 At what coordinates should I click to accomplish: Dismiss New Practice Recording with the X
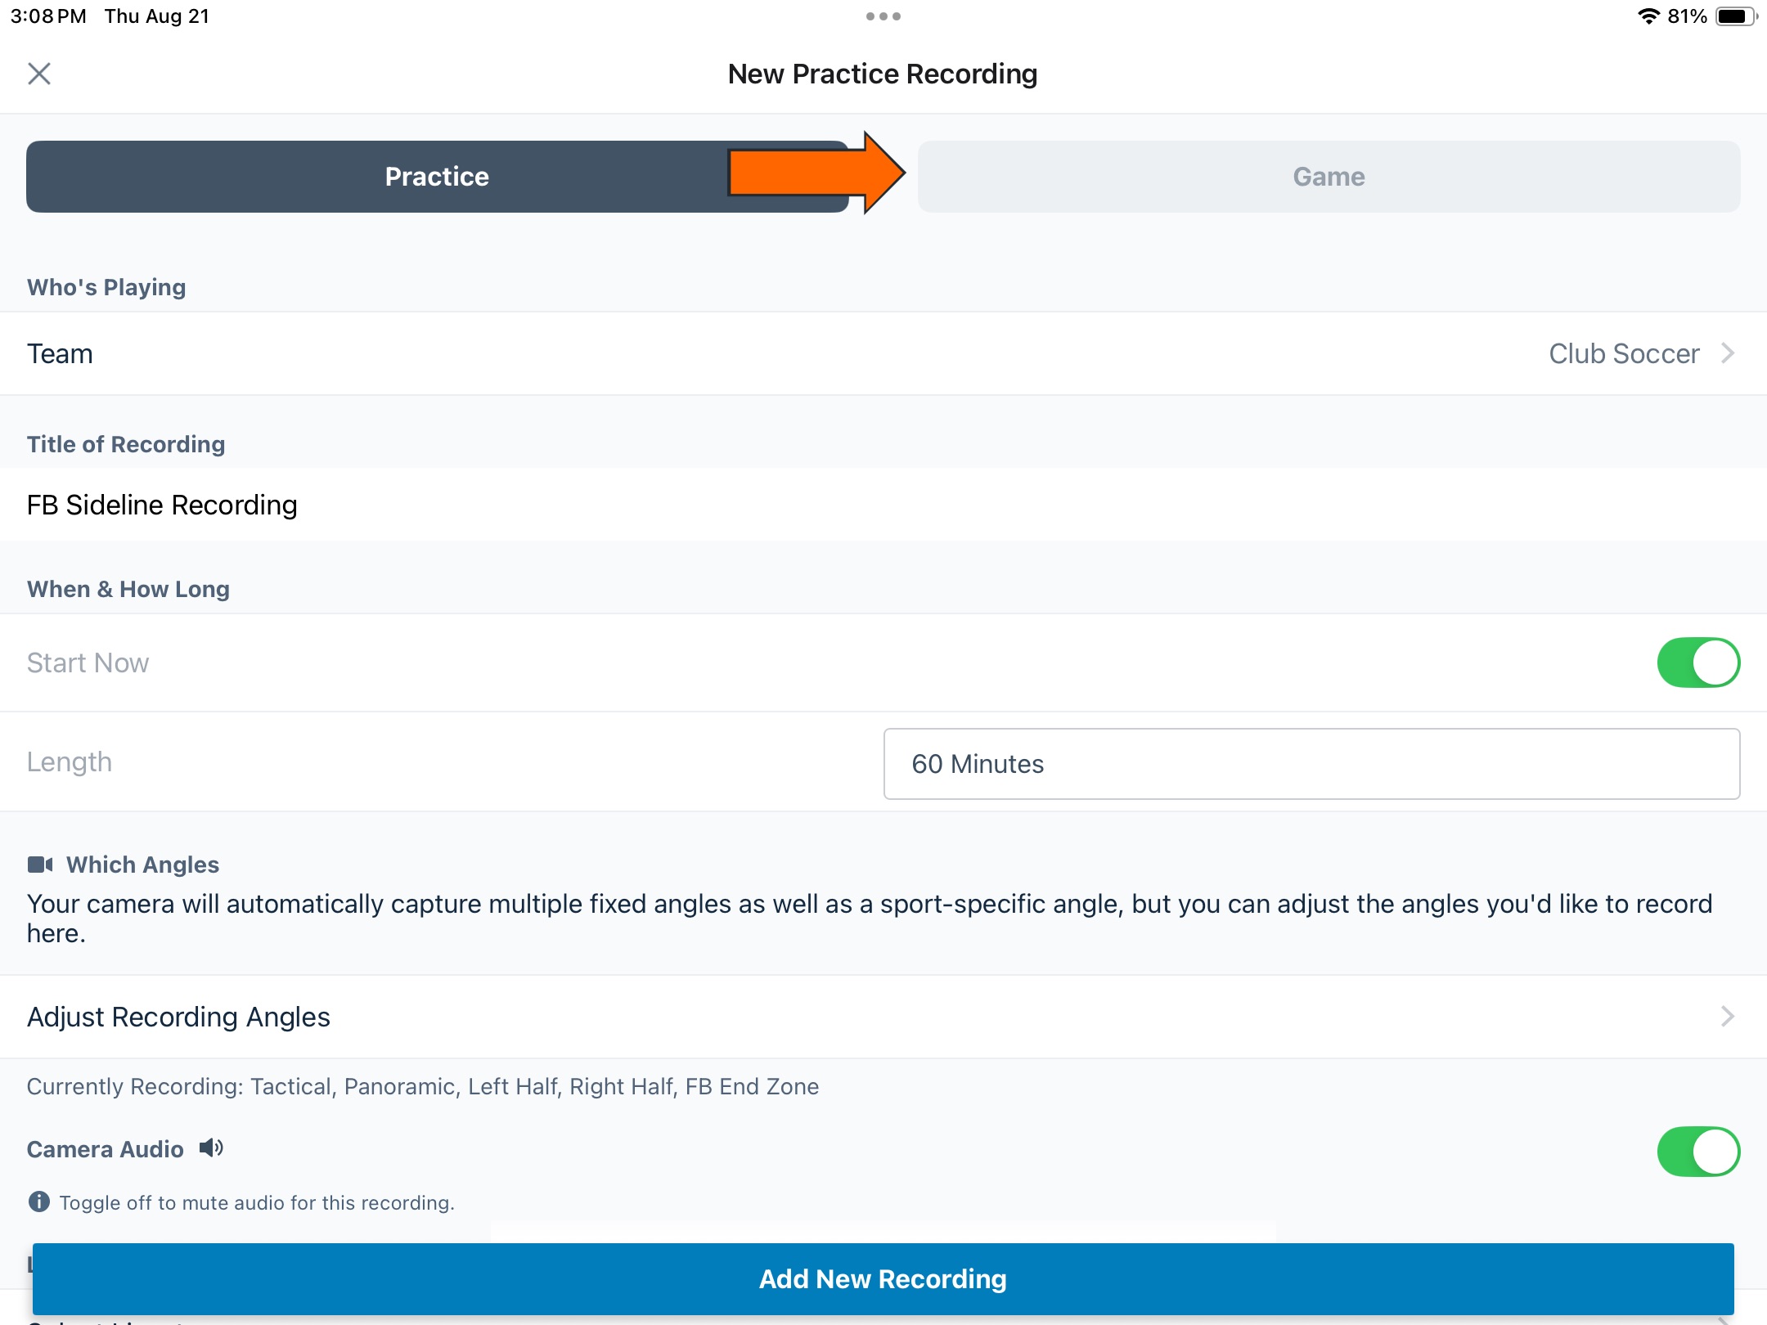(39, 74)
